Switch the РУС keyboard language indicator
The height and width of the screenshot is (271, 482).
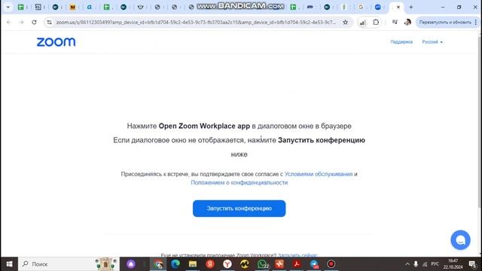coord(435,264)
